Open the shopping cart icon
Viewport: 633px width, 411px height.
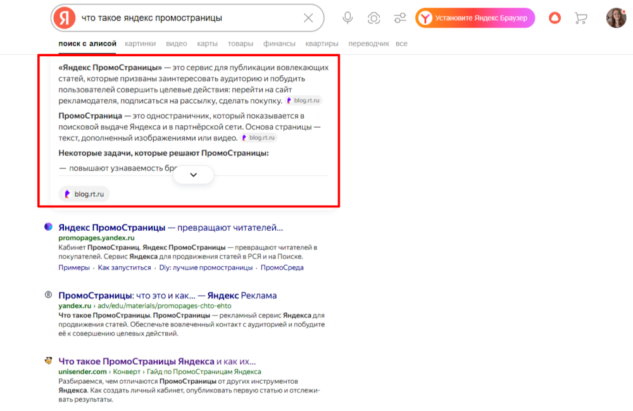[580, 18]
